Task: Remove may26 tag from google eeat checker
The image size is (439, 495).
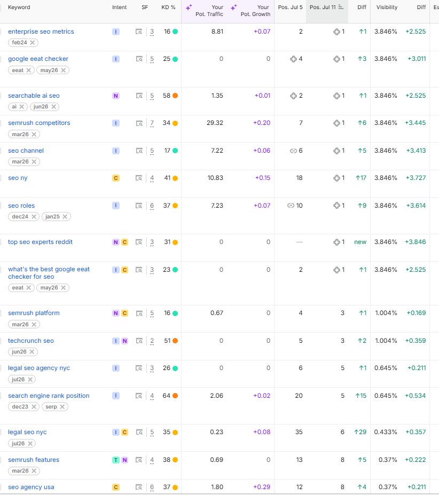Action: click(x=63, y=70)
